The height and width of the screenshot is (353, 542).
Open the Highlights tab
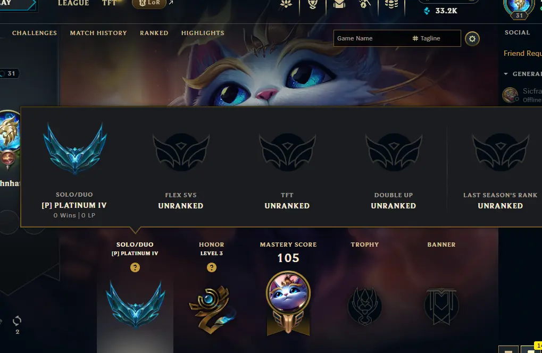[203, 33]
